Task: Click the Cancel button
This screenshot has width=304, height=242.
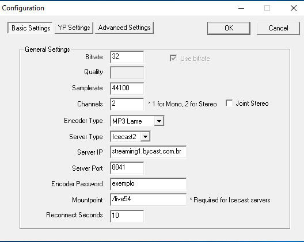Action: (x=278, y=28)
